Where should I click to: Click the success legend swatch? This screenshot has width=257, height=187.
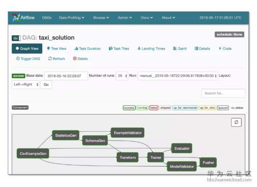tap(129, 108)
